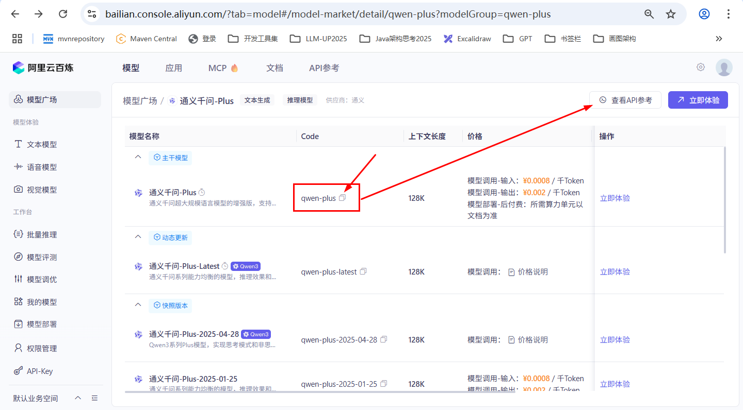Viewport: 743px width, 410px height.
Task: Collapse the 主干模型 group
Action: [138, 156]
